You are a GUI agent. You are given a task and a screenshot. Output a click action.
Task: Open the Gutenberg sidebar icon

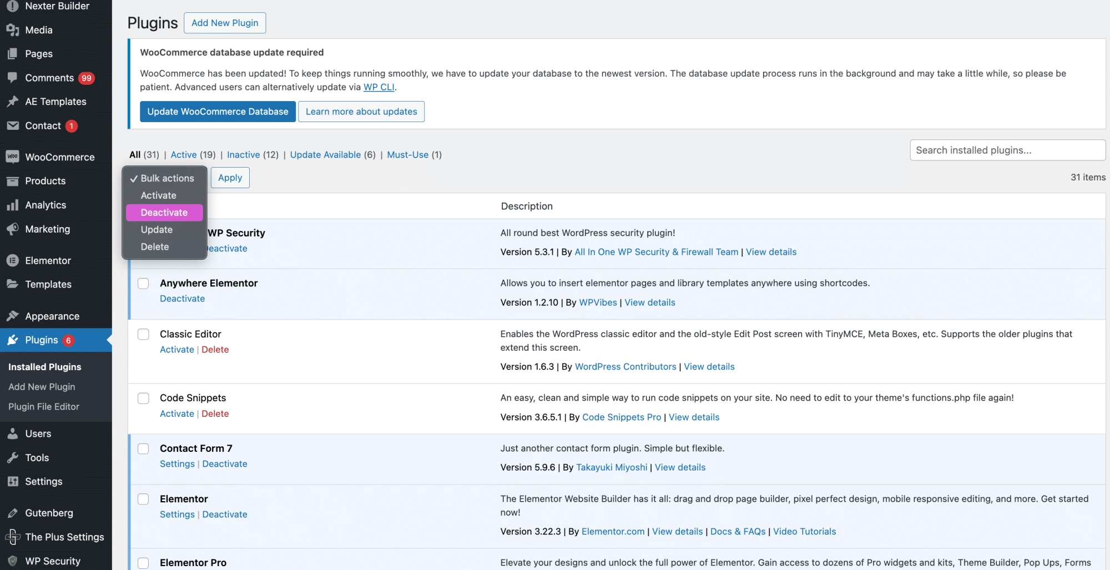13,513
